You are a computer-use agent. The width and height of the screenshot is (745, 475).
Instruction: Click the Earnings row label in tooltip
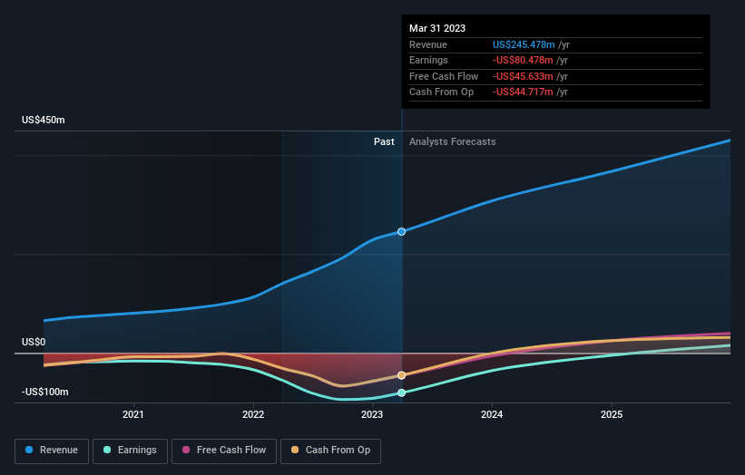coord(428,60)
